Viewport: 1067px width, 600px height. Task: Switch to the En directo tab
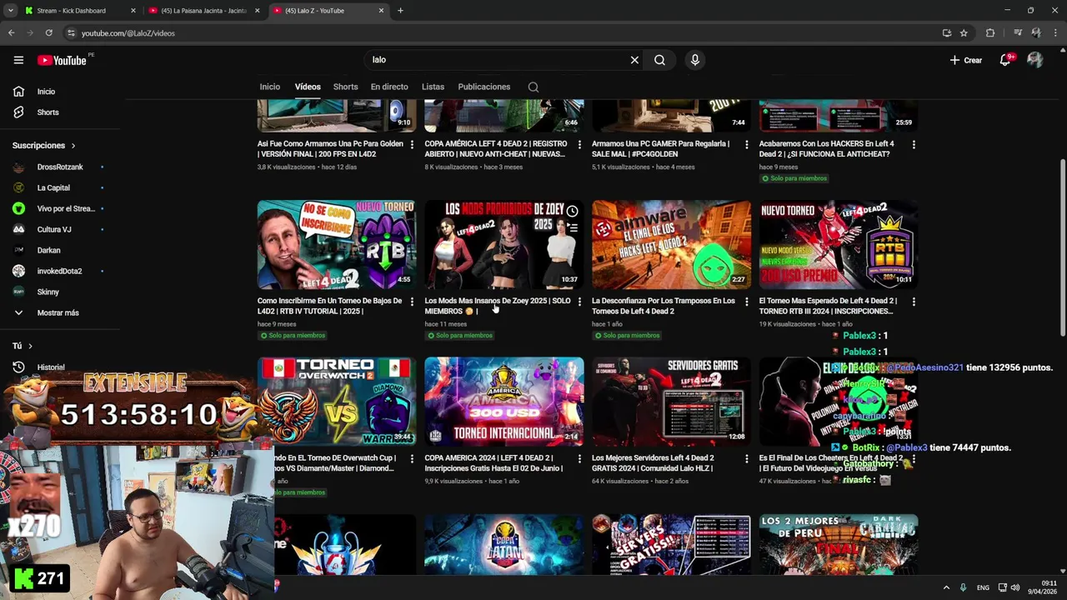[389, 87]
